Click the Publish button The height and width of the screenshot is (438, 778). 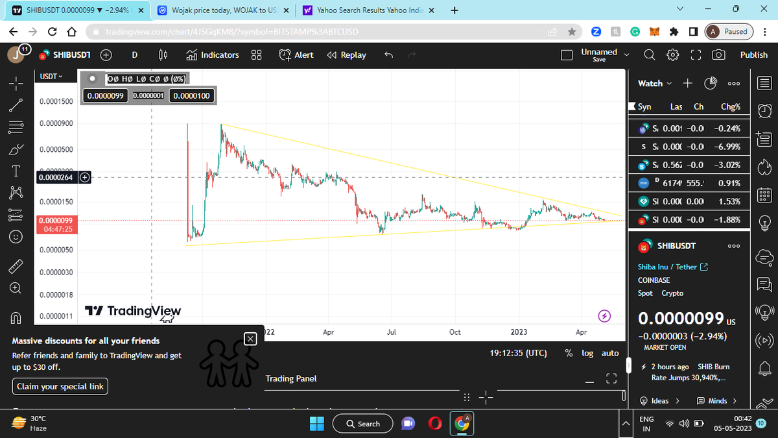click(x=754, y=55)
